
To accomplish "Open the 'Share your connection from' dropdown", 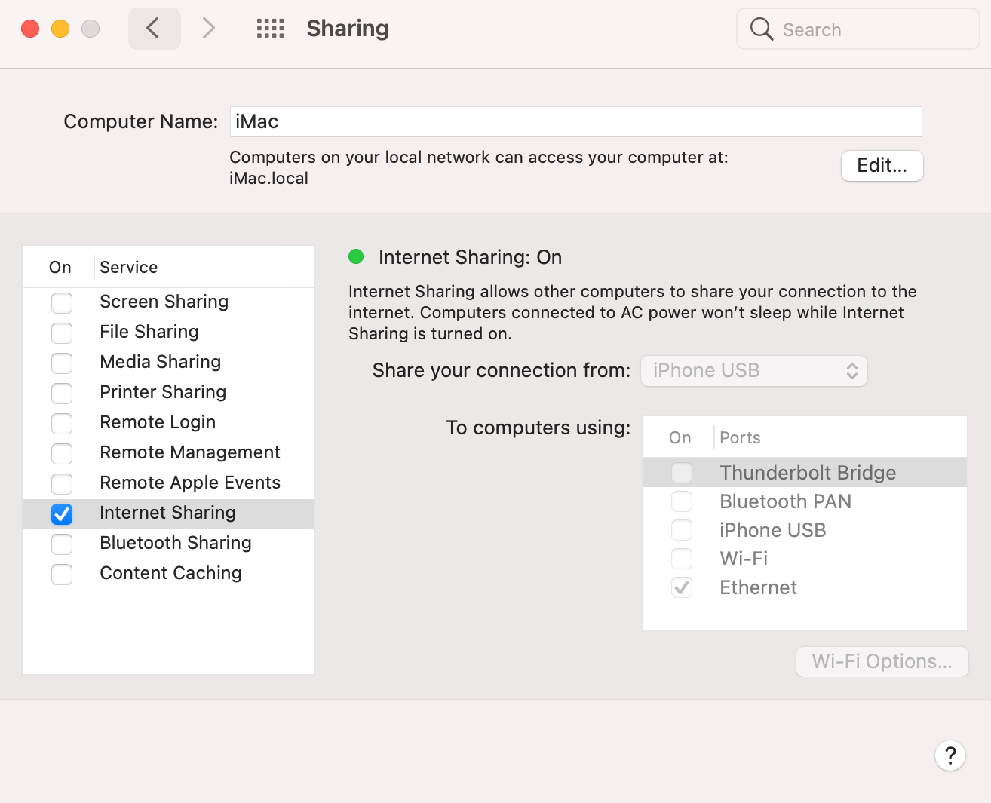I will click(x=753, y=371).
